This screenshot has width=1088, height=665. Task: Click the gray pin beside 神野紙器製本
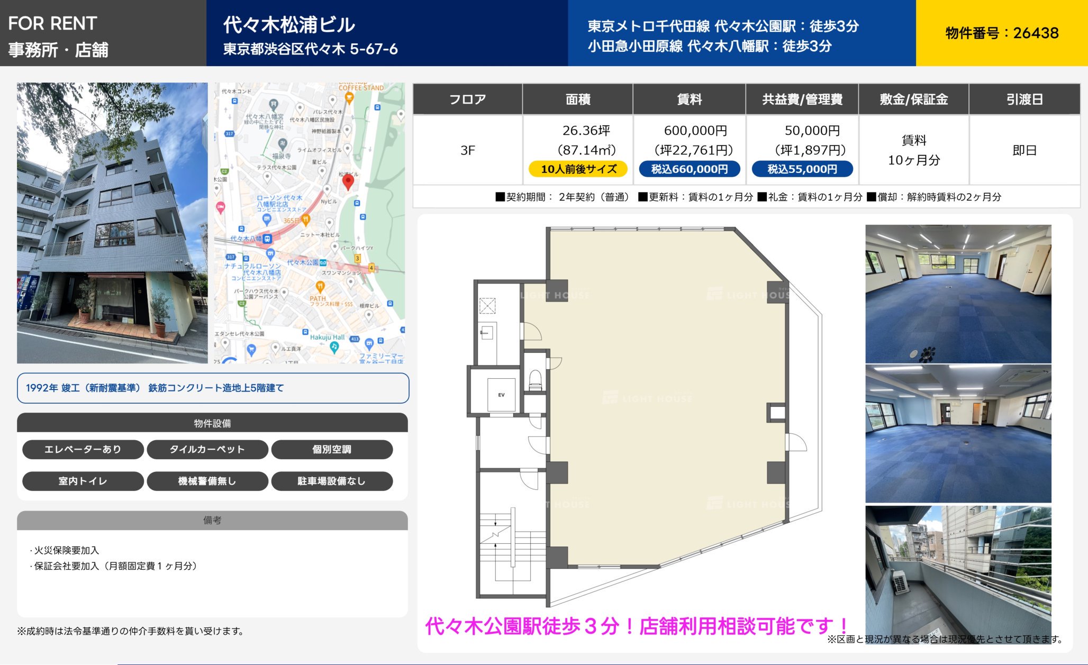click(347, 130)
